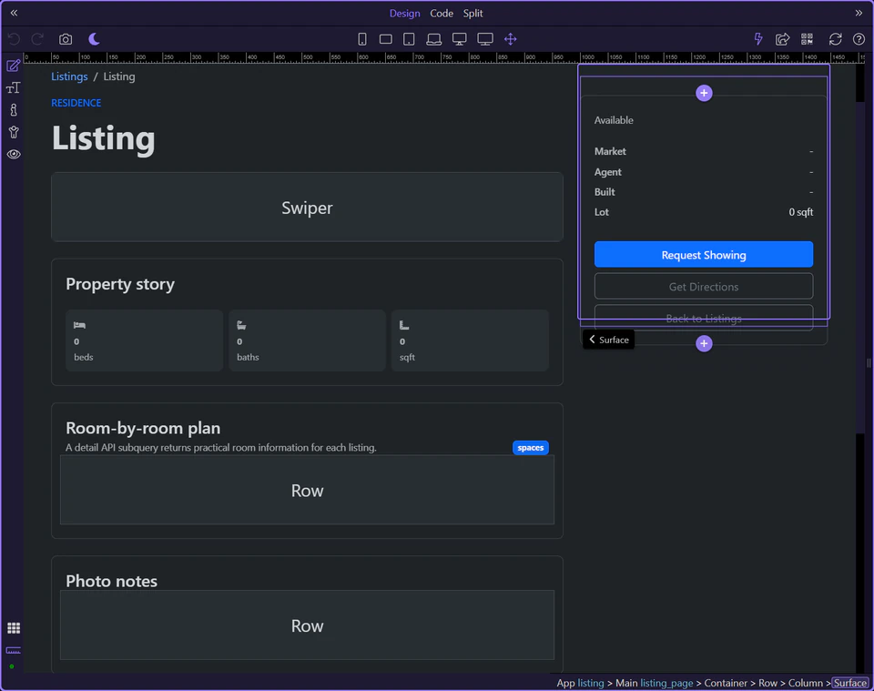The image size is (874, 691).
Task: Refresh the canvas with the refresh icon
Action: click(835, 39)
